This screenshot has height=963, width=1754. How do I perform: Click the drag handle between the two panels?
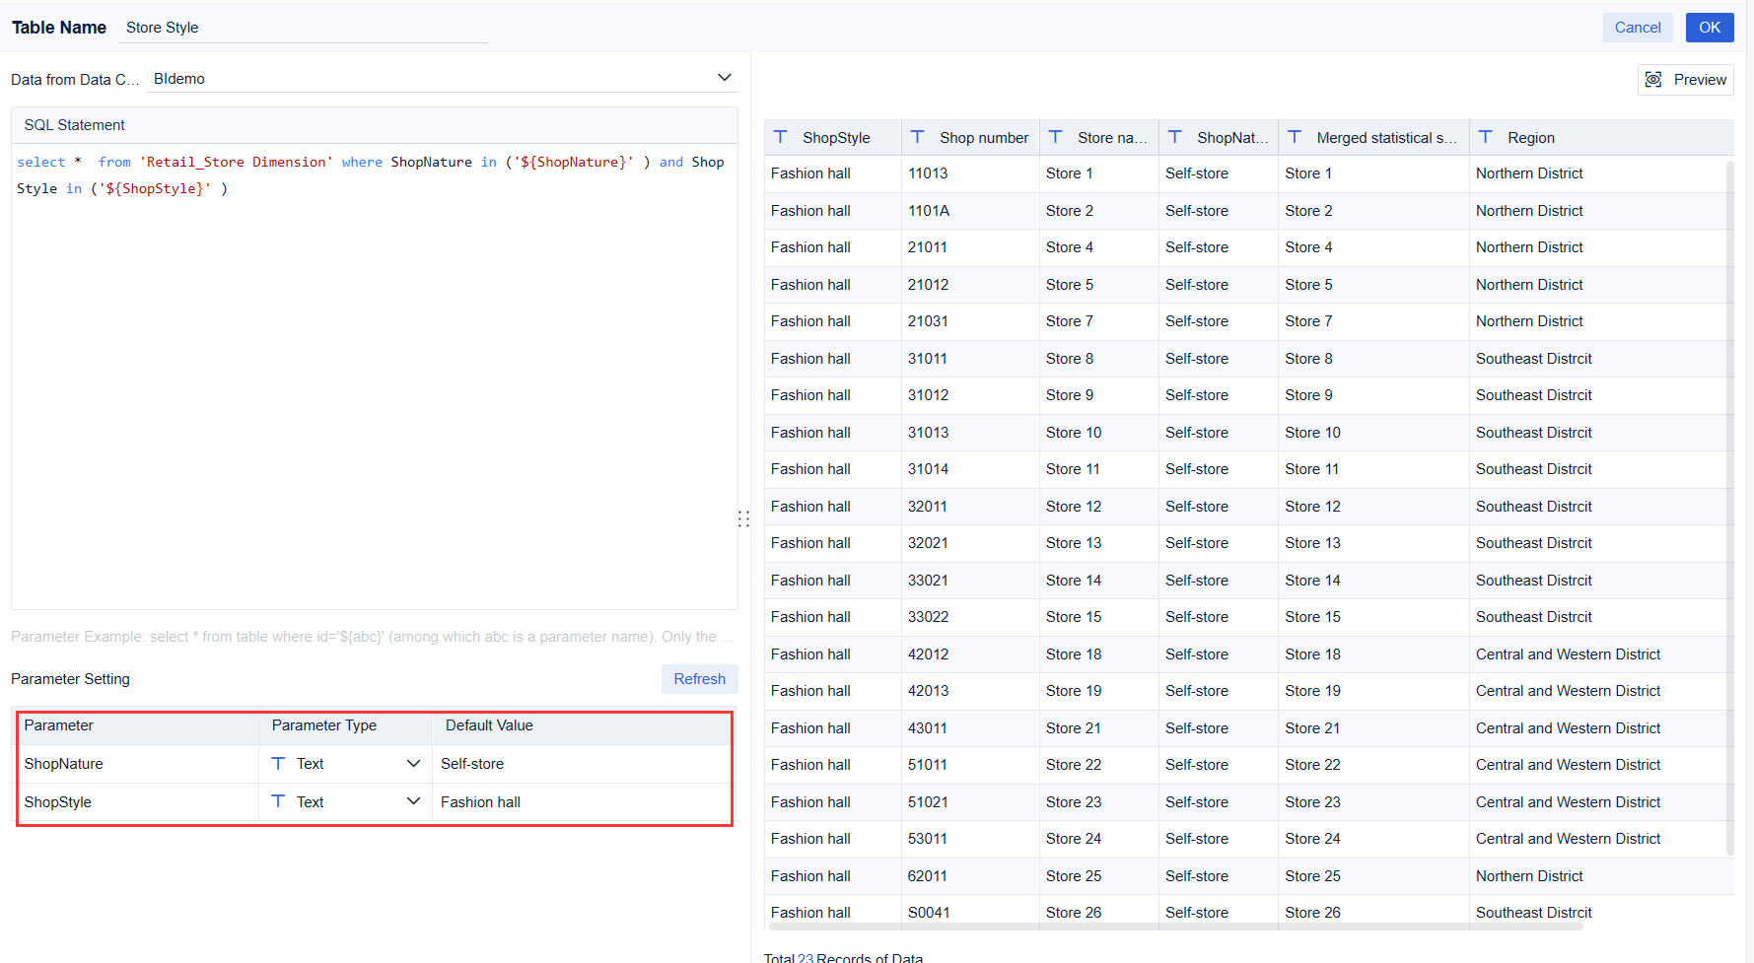[744, 517]
